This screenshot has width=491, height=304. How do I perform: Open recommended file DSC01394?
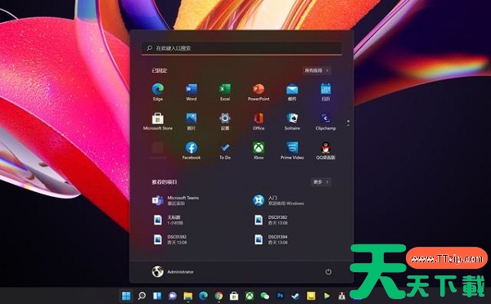coord(270,239)
